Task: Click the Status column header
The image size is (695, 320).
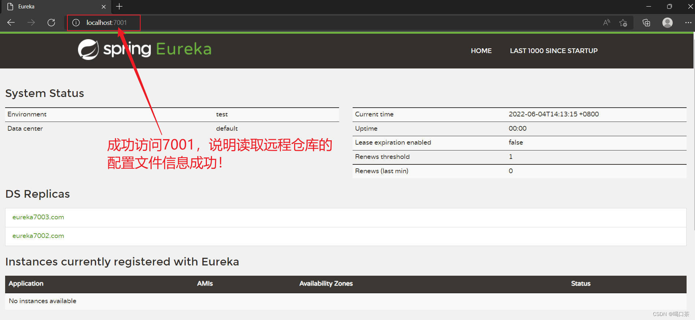Action: point(581,283)
